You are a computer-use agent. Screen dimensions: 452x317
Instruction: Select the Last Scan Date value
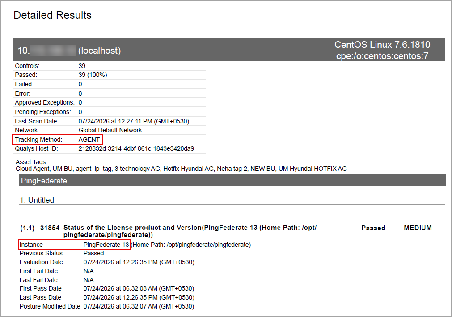(x=134, y=121)
